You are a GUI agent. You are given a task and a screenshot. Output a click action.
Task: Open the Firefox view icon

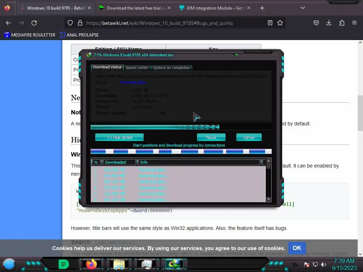(x=7, y=8)
